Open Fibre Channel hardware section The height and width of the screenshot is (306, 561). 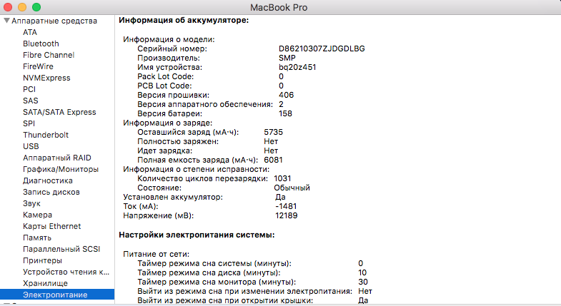pos(49,55)
